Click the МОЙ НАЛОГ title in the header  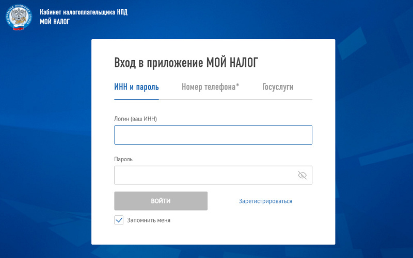[x=54, y=22]
